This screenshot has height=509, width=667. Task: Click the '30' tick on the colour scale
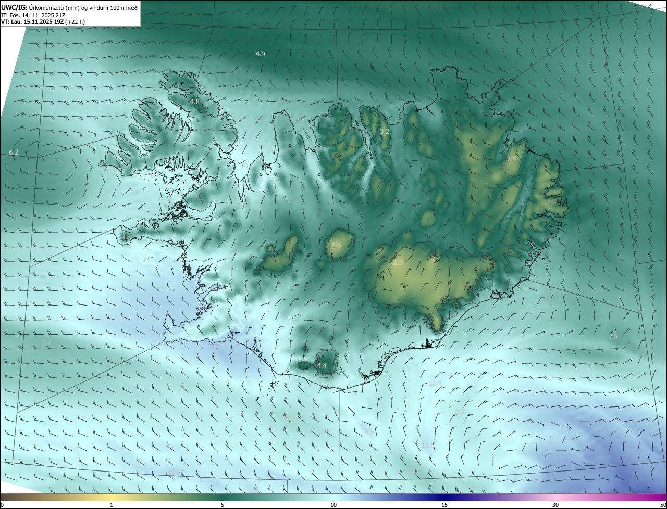(x=555, y=505)
